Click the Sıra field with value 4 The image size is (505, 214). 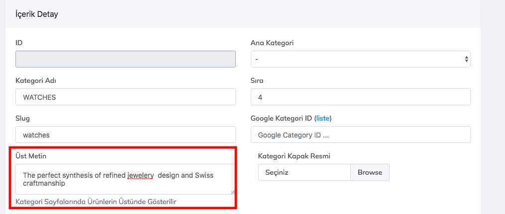(360, 97)
